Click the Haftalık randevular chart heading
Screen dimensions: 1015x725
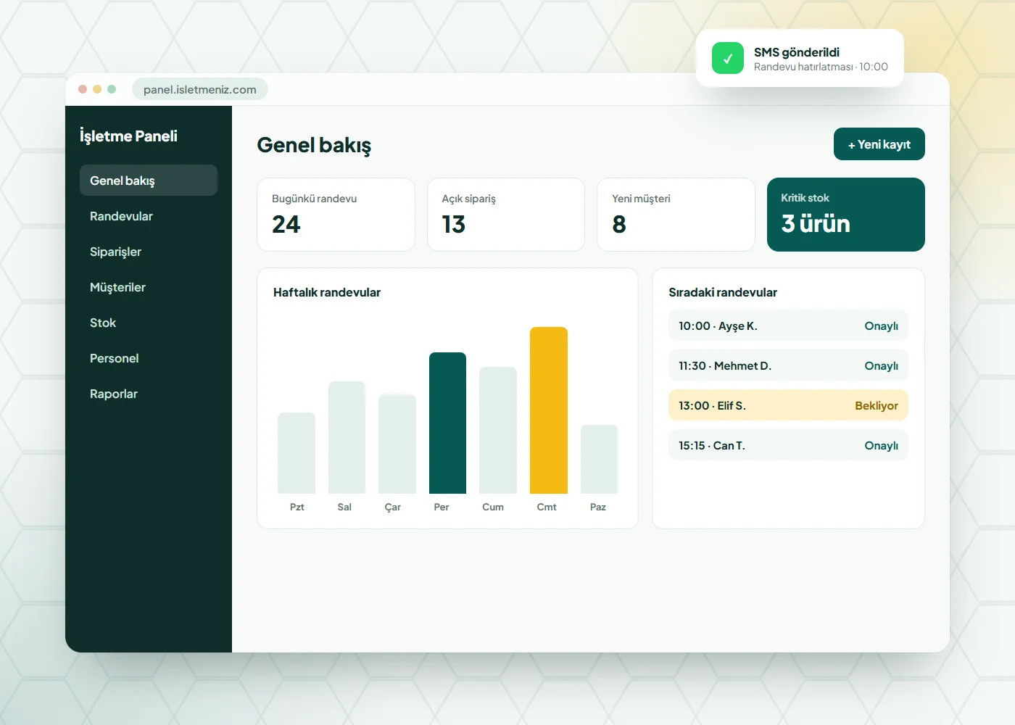(x=327, y=292)
